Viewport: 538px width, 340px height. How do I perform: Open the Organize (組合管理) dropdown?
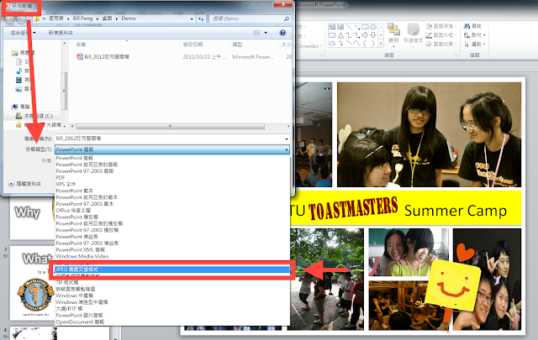pos(23,33)
